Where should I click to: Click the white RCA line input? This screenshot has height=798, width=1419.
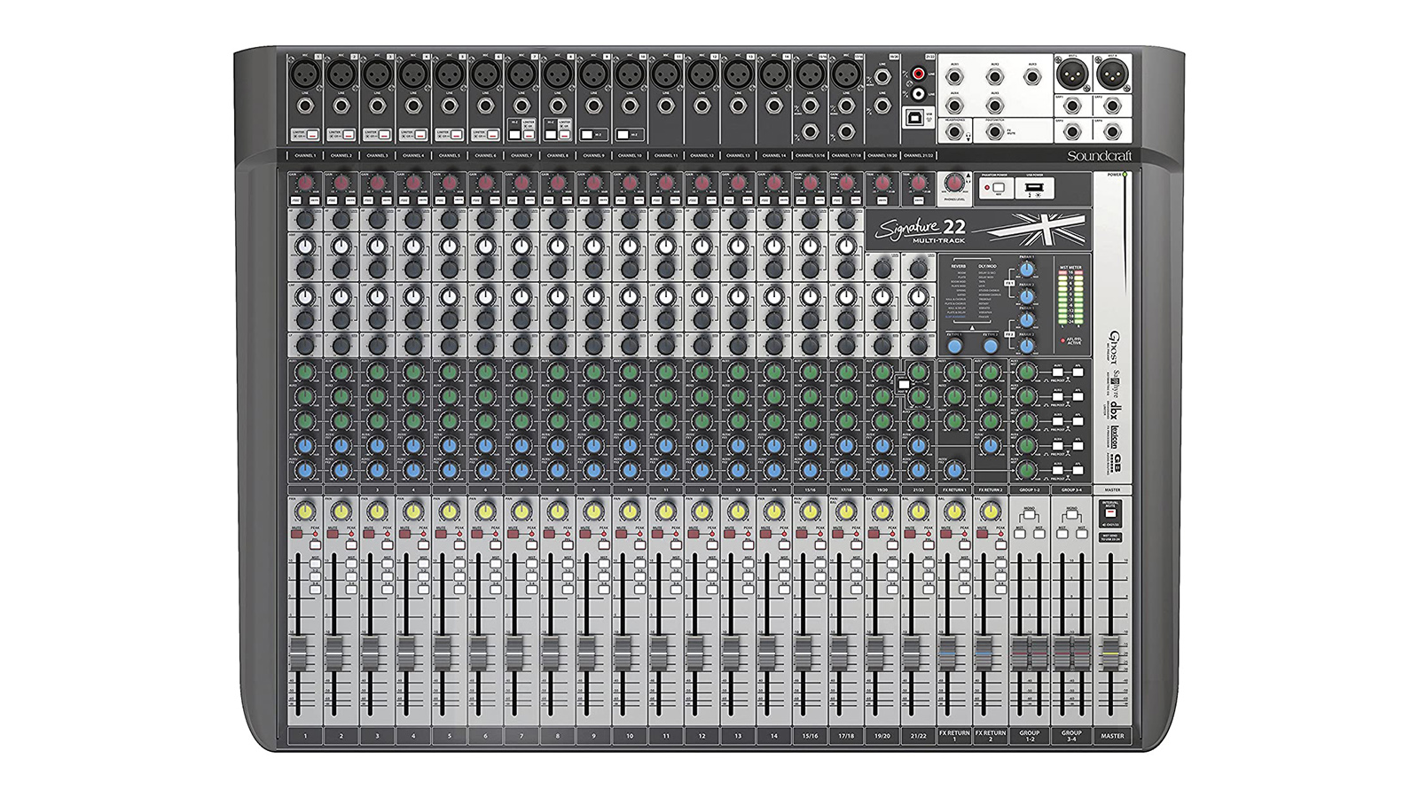(918, 94)
